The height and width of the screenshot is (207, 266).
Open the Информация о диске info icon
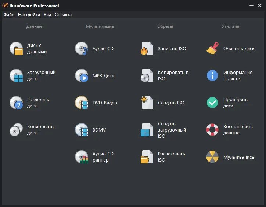(x=212, y=75)
